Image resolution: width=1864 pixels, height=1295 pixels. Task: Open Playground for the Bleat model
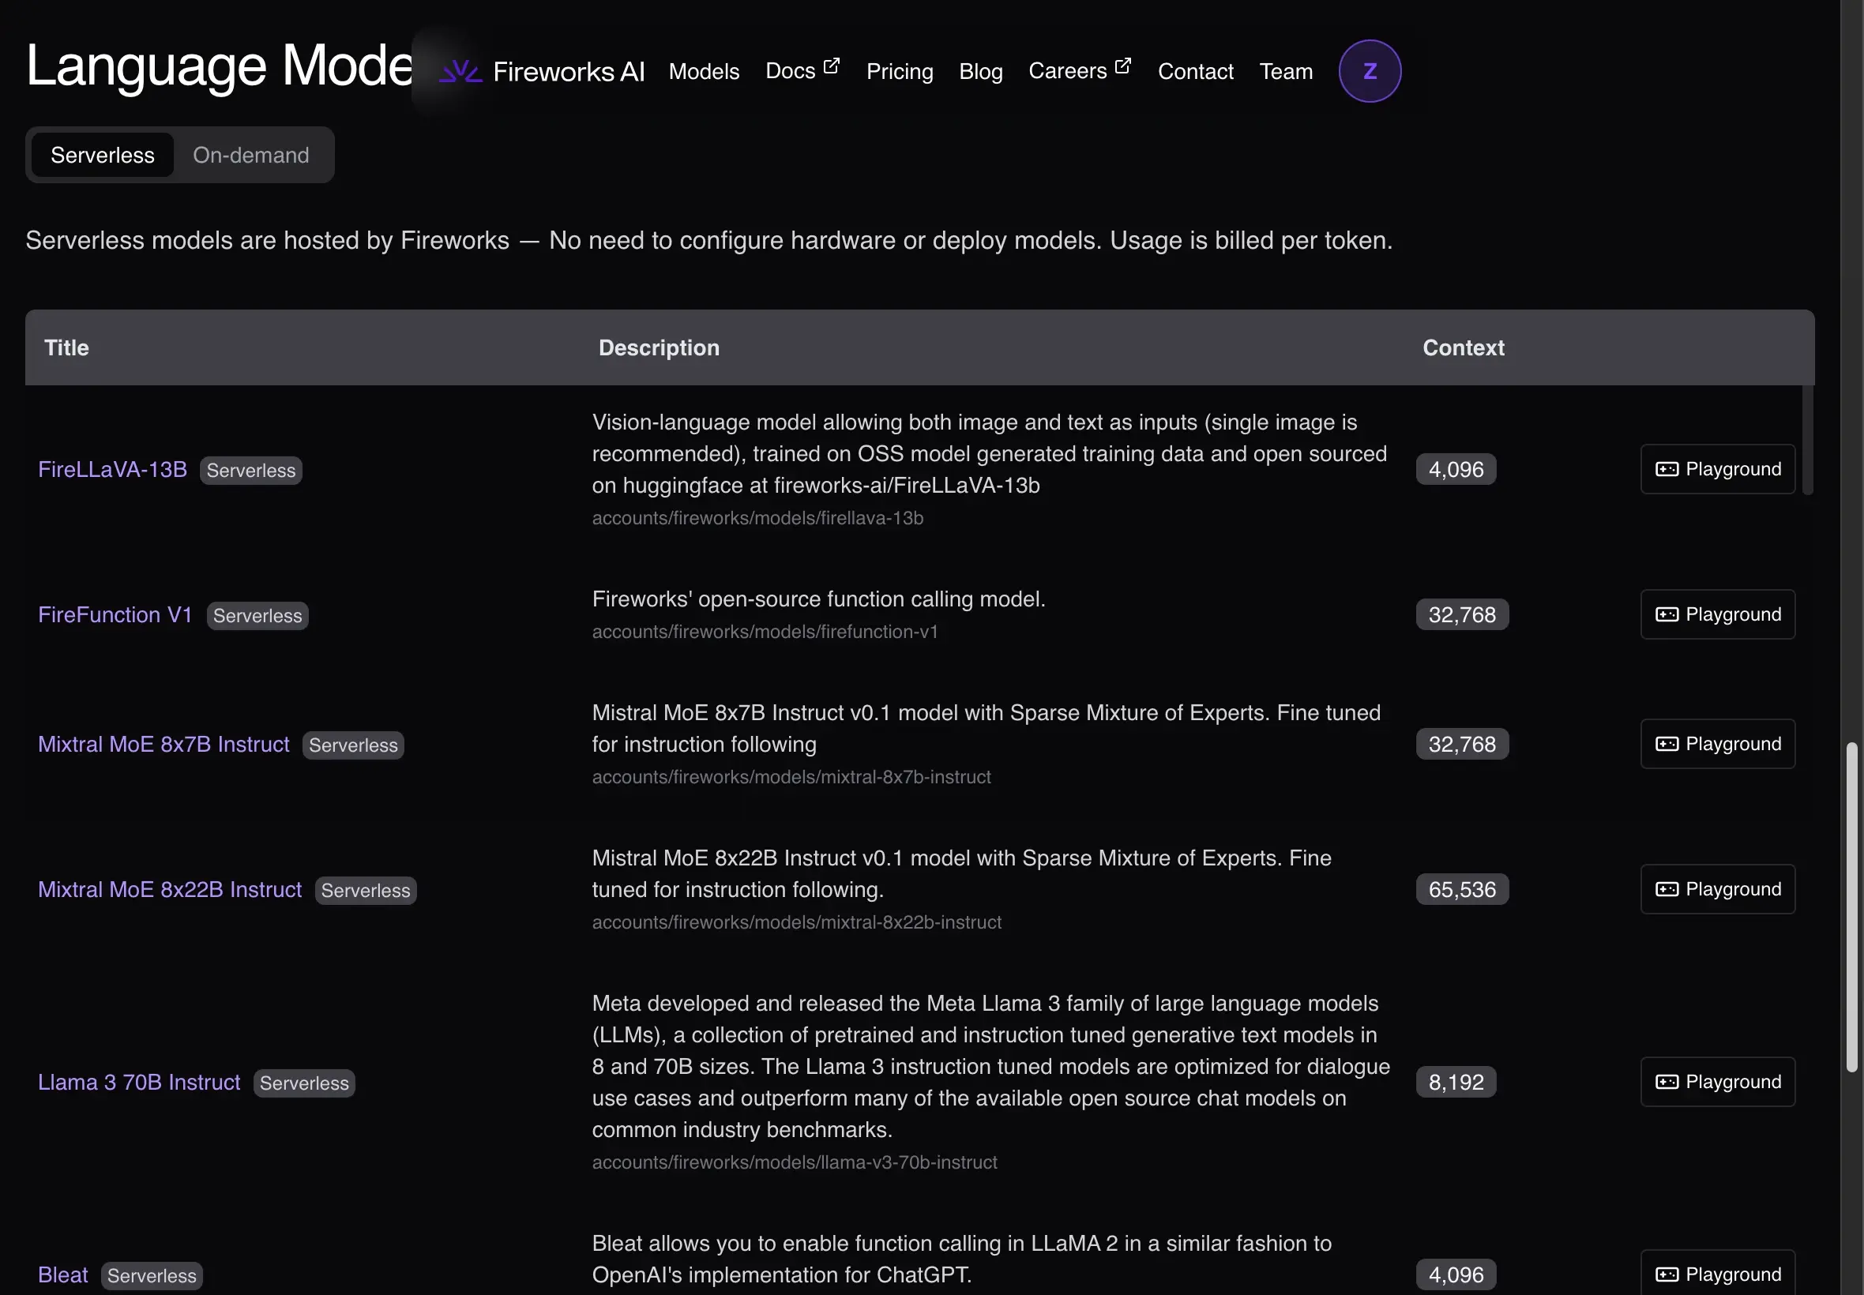tap(1717, 1273)
